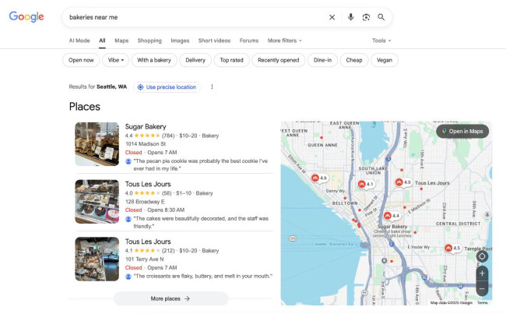Click the 4.4 Sugar Bakery map pin
This screenshot has height=314, width=506.
point(392,216)
